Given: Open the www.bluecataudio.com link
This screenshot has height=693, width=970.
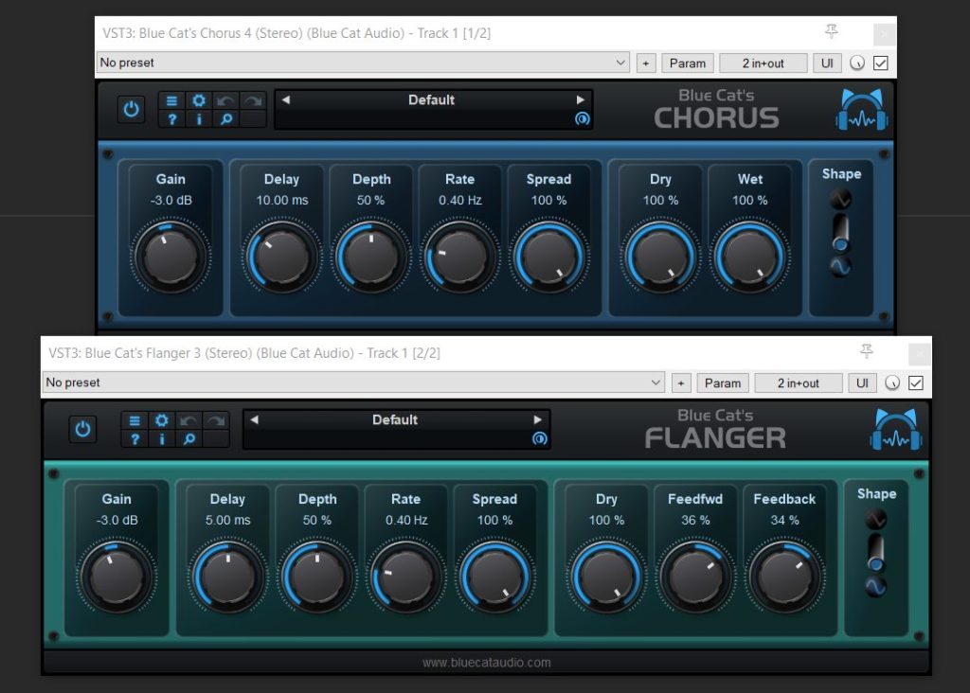Looking at the screenshot, I should click(x=486, y=663).
